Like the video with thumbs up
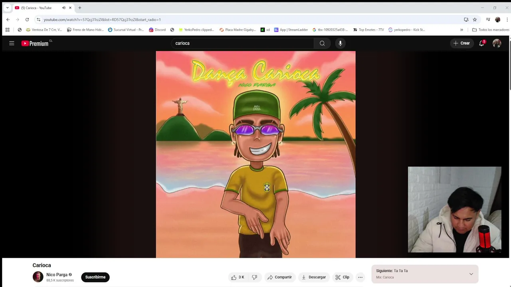 point(238,277)
